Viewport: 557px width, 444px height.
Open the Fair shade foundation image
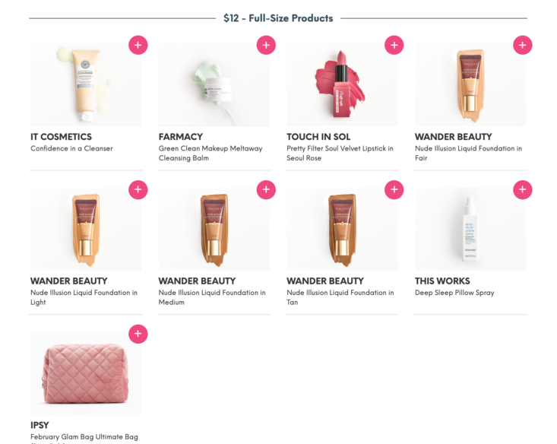(470, 84)
